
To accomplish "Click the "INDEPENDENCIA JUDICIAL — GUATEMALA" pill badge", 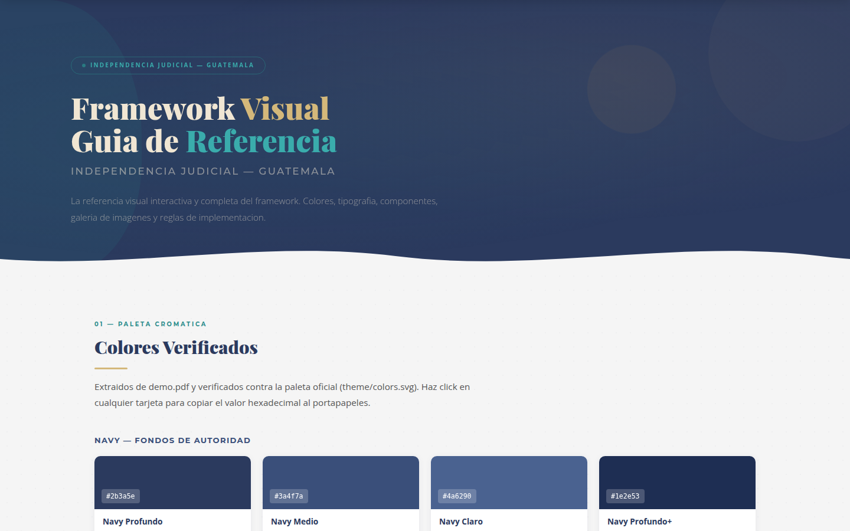I will pos(168,65).
